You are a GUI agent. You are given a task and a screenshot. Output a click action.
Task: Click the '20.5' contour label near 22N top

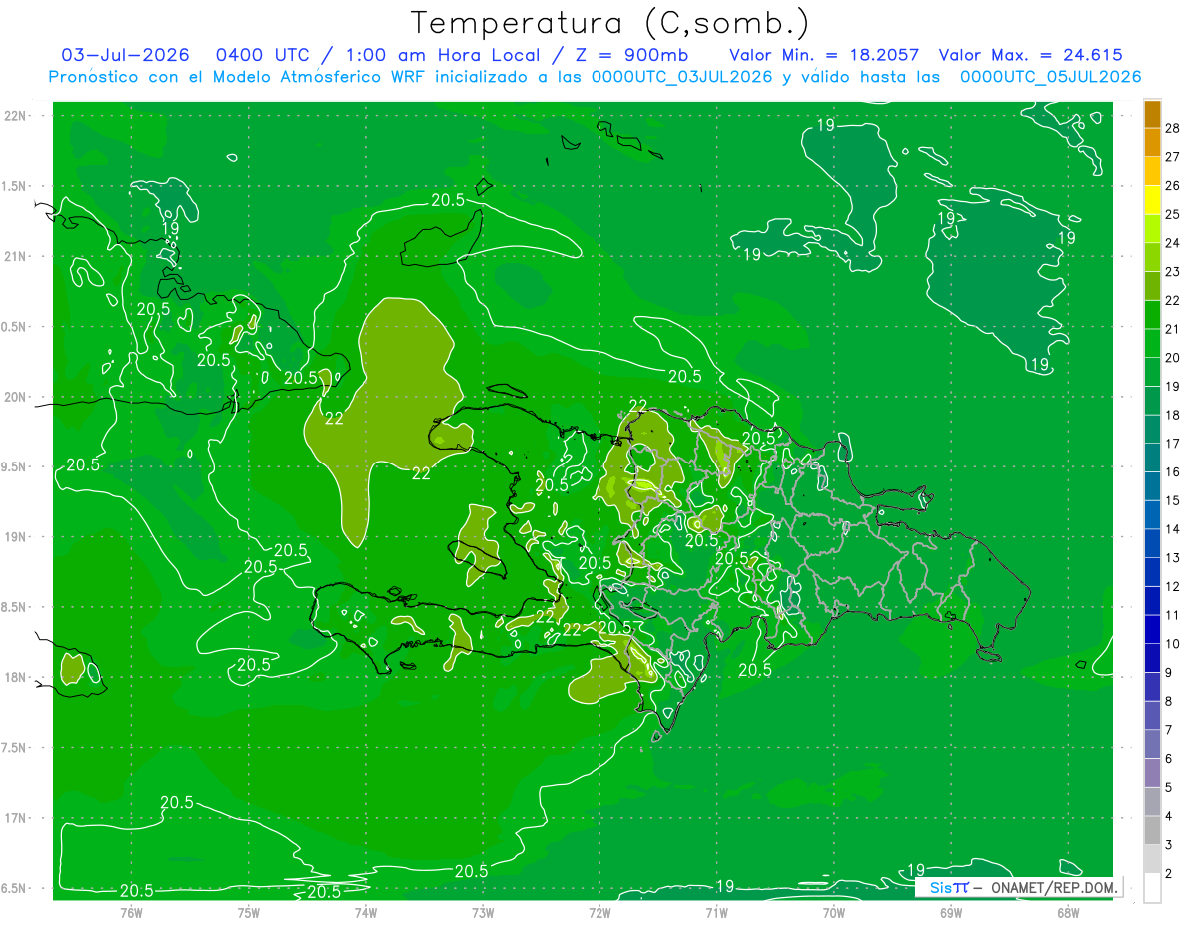[x=447, y=199]
